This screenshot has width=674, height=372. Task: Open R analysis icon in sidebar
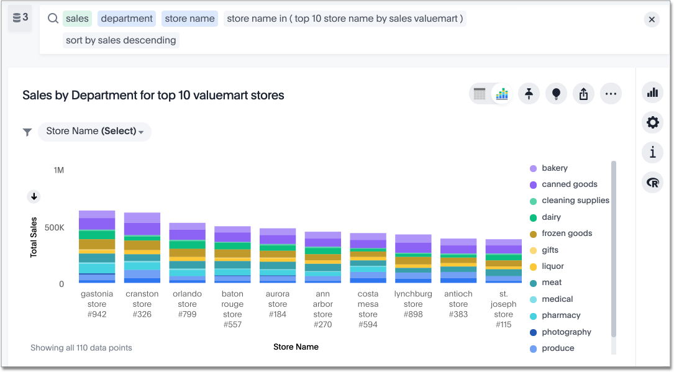[652, 182]
